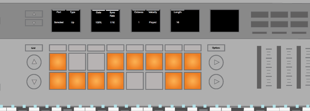The height and width of the screenshot is (111, 310).
Task: Select the Sync Rate parameter label
Action: [x=112, y=14]
